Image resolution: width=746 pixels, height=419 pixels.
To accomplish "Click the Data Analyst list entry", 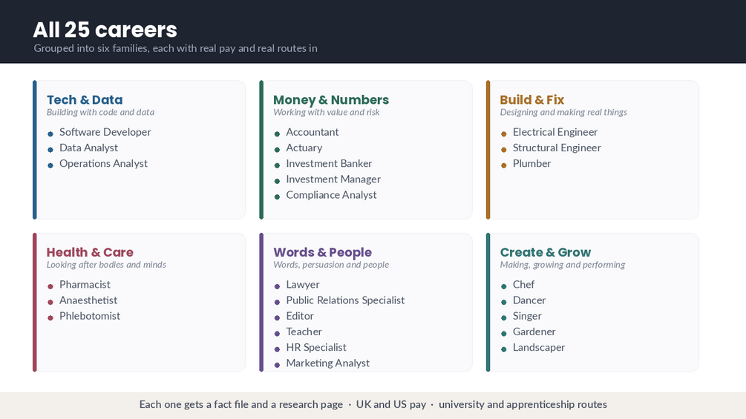I will [88, 148].
